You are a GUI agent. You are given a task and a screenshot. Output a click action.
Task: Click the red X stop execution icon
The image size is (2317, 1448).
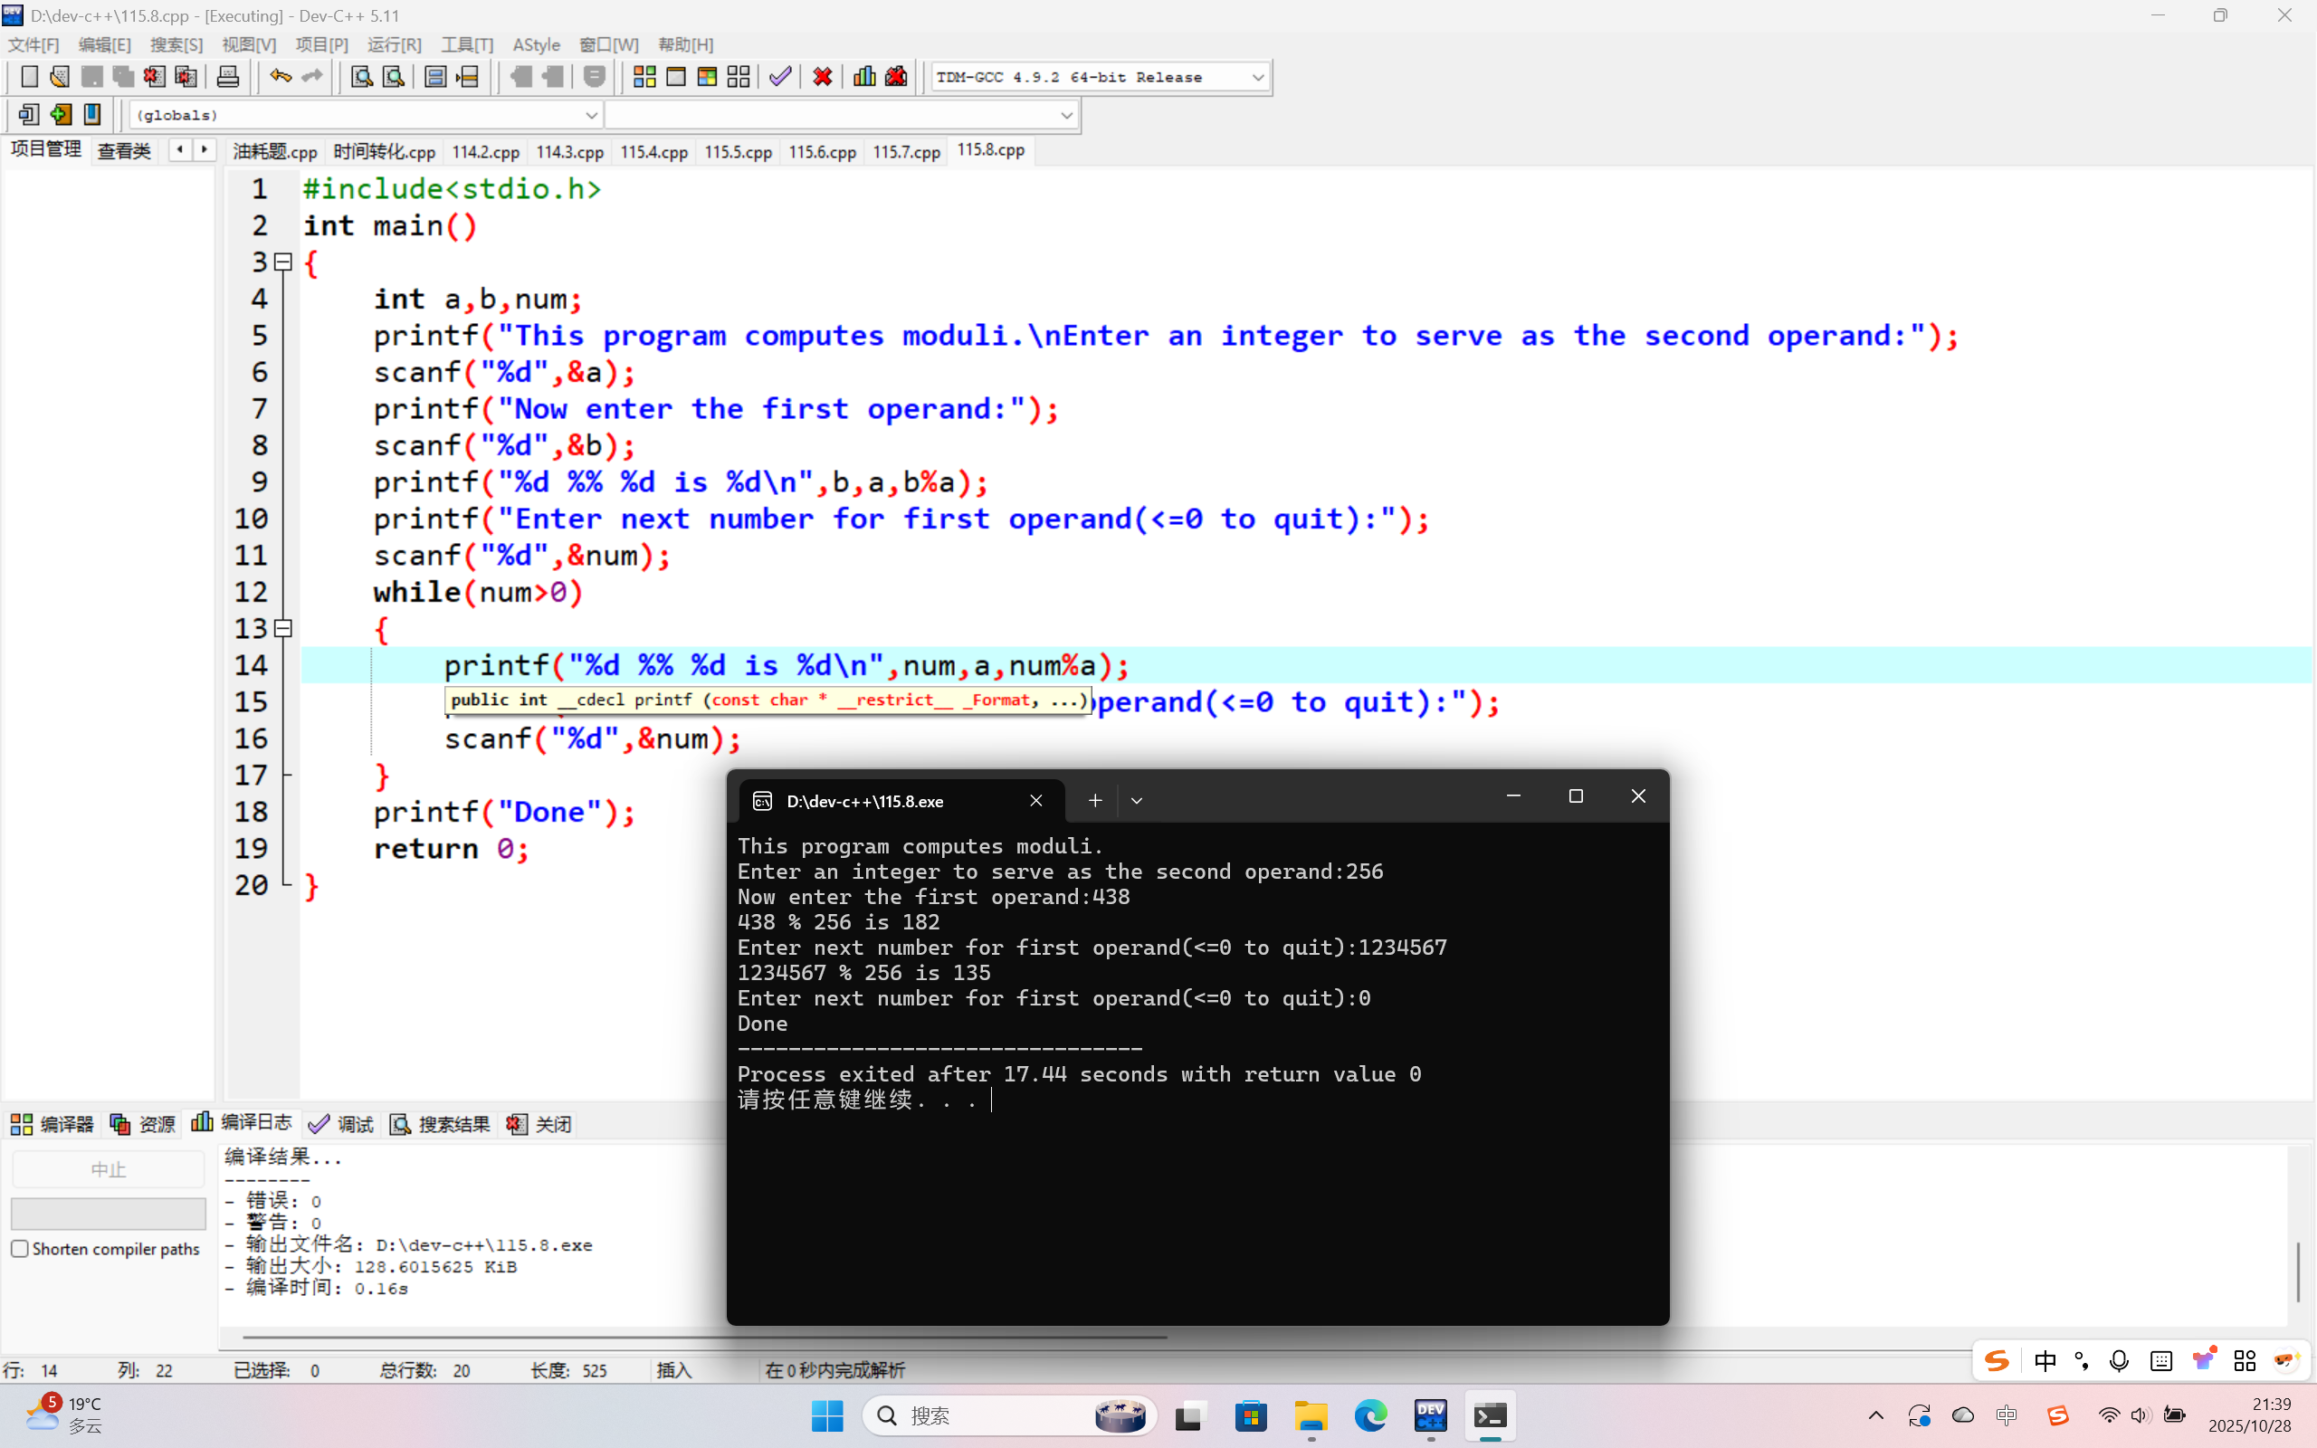(x=822, y=77)
